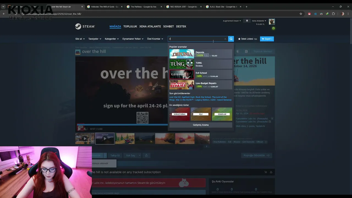Close The Pathless tab
The image size is (352, 198).
tap(161, 7)
